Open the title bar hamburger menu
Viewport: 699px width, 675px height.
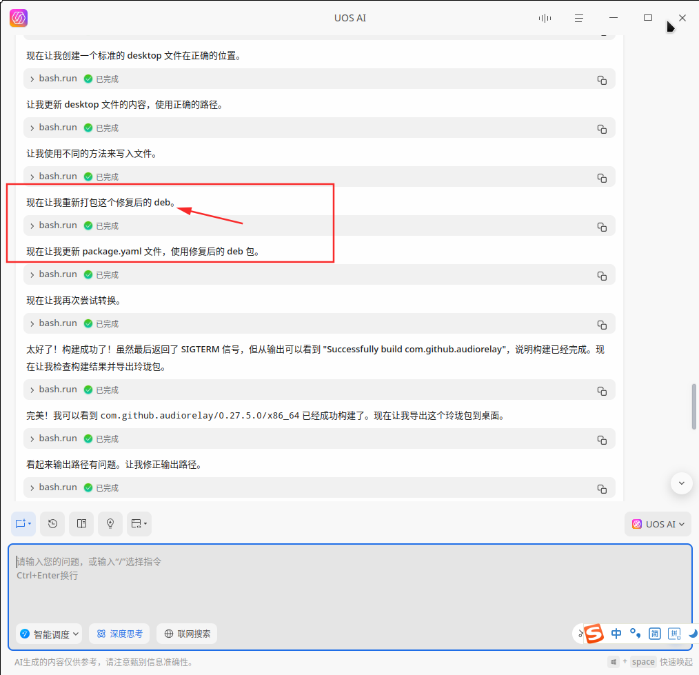pos(578,18)
